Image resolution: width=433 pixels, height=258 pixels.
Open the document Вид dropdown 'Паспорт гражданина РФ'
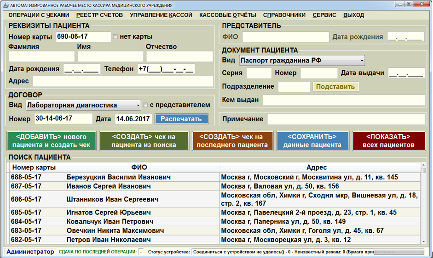tap(302, 60)
